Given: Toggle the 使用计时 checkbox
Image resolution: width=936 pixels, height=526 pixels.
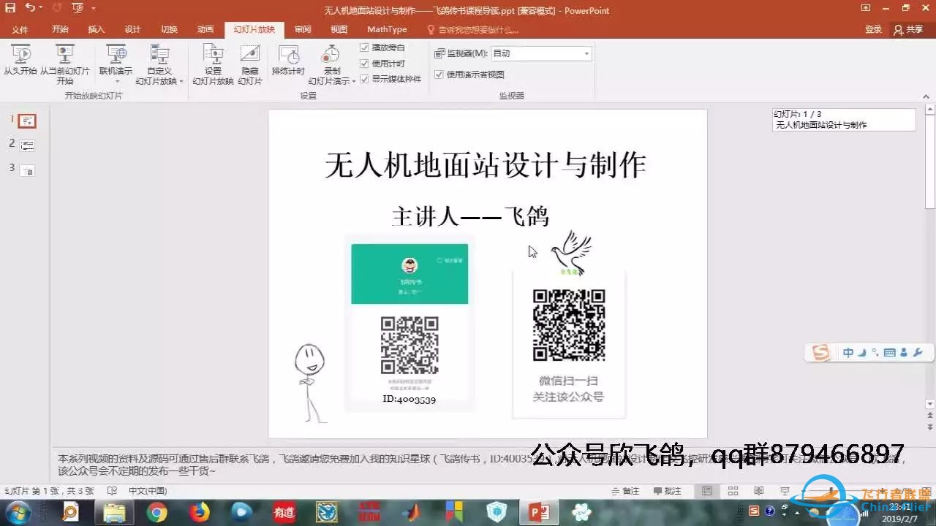Looking at the screenshot, I should pyautogui.click(x=365, y=64).
